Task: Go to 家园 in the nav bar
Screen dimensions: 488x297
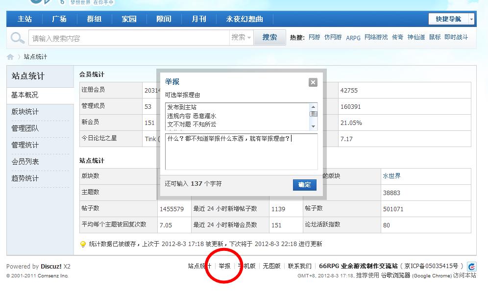Action: pyautogui.click(x=129, y=19)
